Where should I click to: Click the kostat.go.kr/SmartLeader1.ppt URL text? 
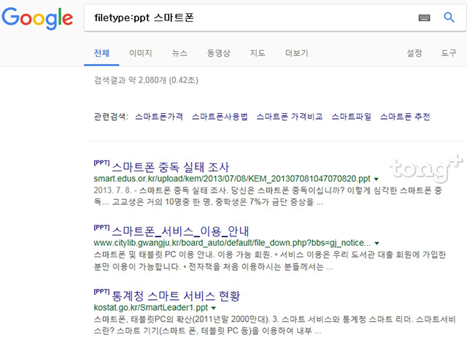point(151,307)
